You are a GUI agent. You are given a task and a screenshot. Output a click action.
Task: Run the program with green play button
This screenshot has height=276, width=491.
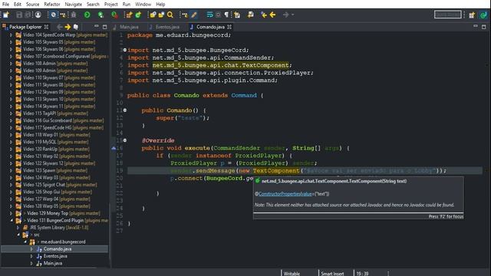pyautogui.click(x=87, y=15)
